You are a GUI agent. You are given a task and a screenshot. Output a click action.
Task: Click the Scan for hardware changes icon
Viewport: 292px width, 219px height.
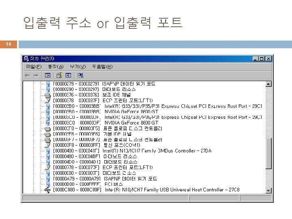(x=80, y=75)
